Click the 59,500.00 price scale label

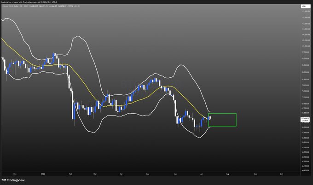click(306, 127)
